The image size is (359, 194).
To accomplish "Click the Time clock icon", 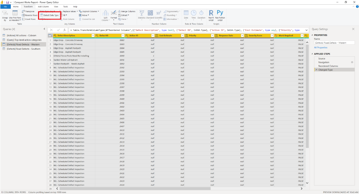I will [x=193, y=13].
